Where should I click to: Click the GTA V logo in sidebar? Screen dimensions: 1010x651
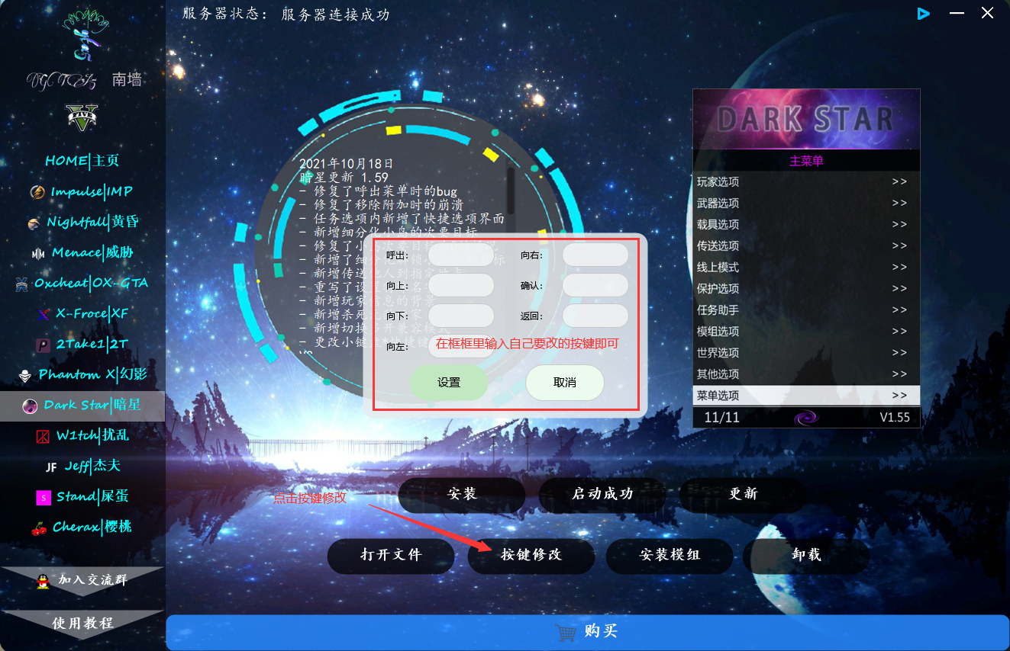[x=82, y=118]
